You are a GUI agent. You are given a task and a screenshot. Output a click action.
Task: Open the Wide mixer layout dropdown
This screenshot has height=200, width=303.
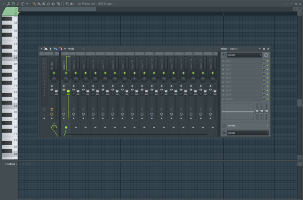tap(76, 49)
